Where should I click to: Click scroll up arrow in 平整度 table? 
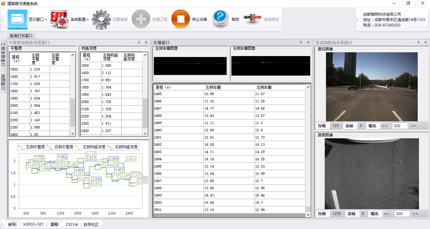point(73,55)
